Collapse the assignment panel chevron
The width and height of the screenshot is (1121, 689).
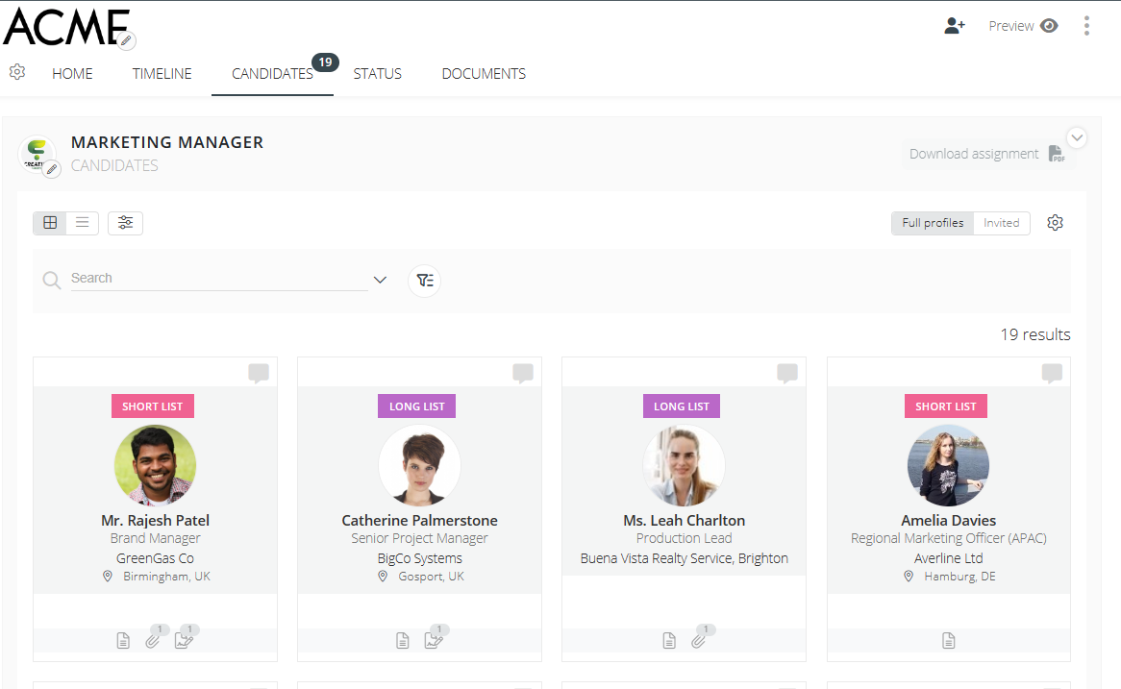pos(1077,137)
